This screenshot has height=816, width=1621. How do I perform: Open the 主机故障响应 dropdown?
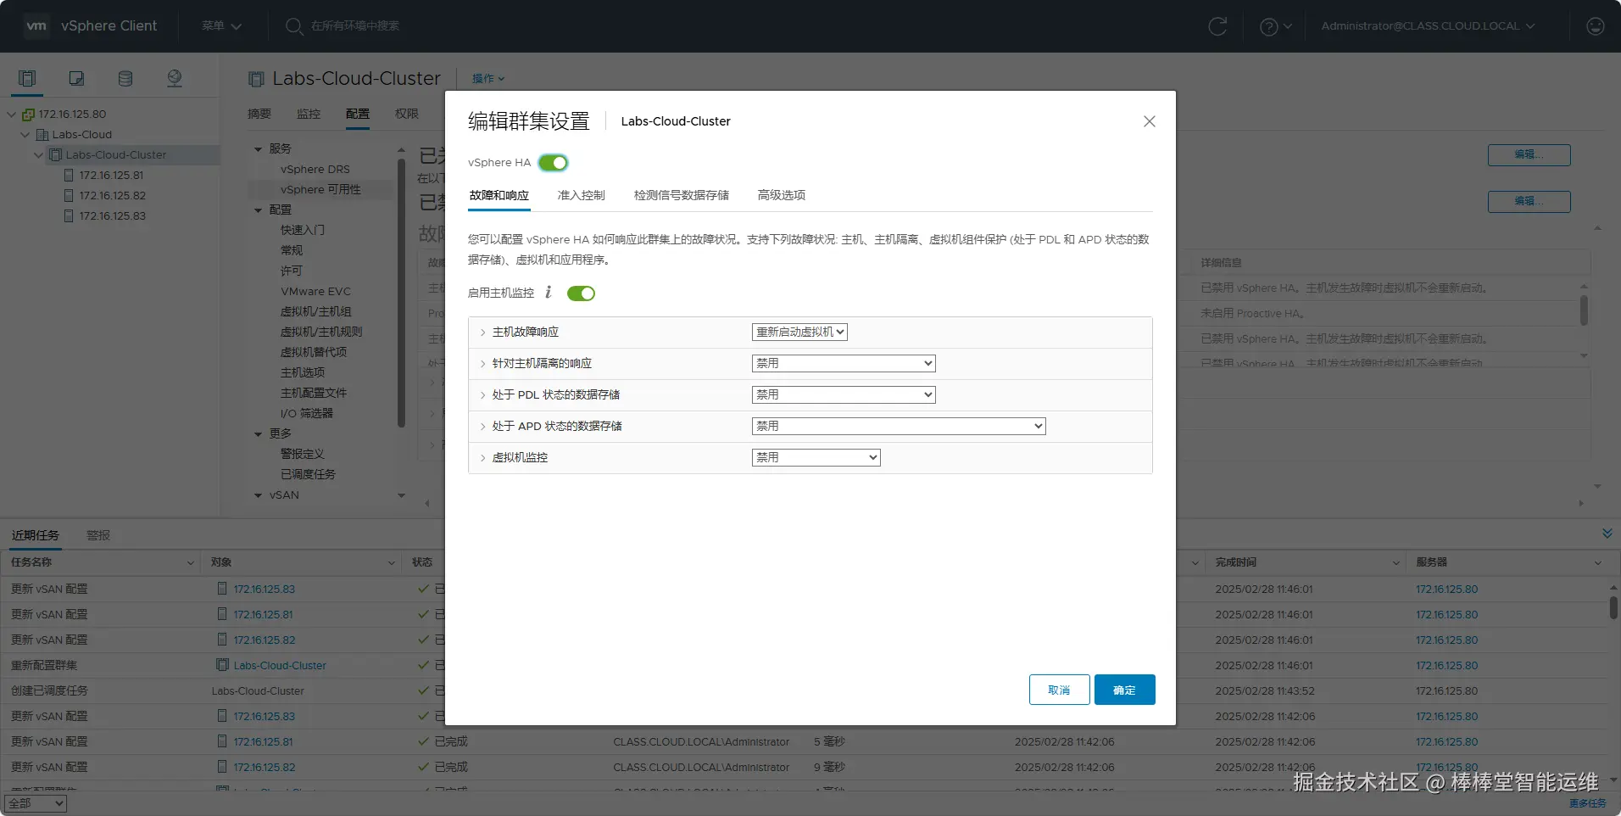[x=799, y=332]
